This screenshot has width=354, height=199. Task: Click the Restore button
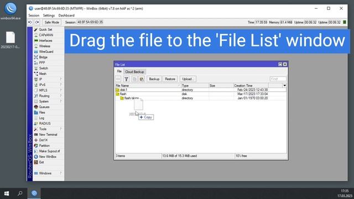click(x=170, y=79)
